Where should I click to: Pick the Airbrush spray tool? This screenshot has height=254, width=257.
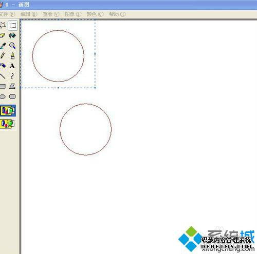point(3,66)
